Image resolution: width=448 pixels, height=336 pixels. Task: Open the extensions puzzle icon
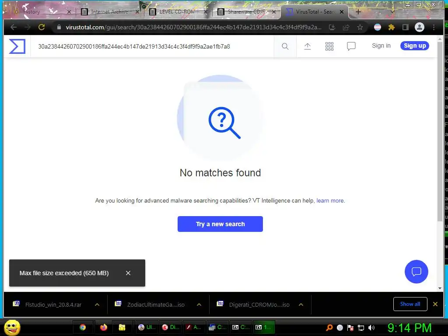[x=392, y=27]
